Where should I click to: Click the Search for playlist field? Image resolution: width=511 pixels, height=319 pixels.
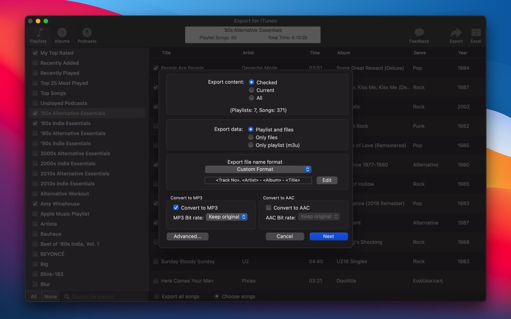pos(107,296)
